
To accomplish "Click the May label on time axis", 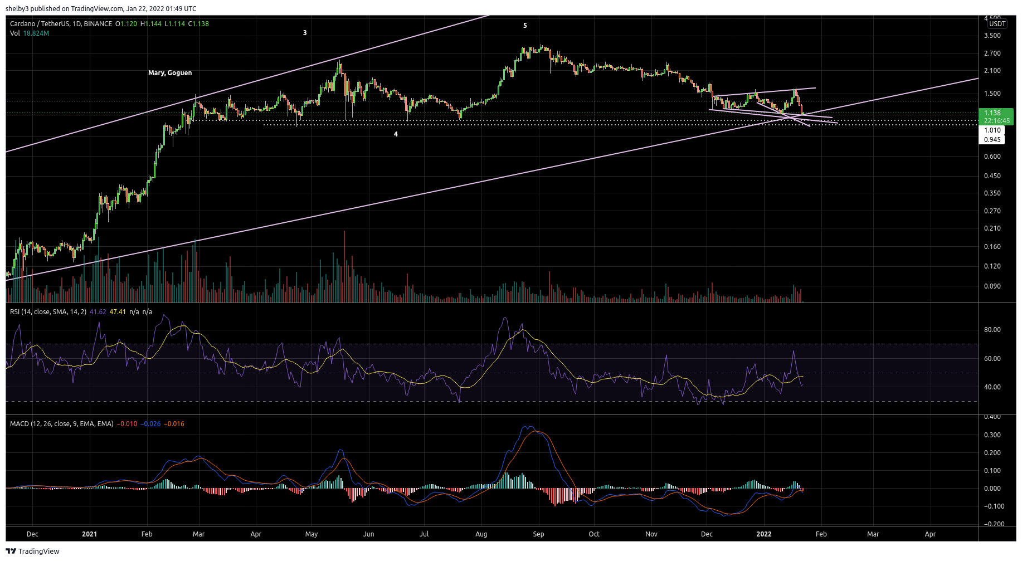I will point(312,534).
